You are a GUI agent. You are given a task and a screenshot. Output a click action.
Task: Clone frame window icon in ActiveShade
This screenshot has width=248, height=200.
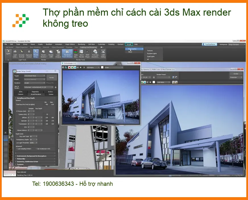[x=66, y=67]
